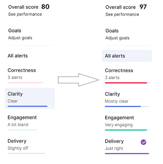Open See performance under score 80
The image size is (163, 164).
coord(25,14)
